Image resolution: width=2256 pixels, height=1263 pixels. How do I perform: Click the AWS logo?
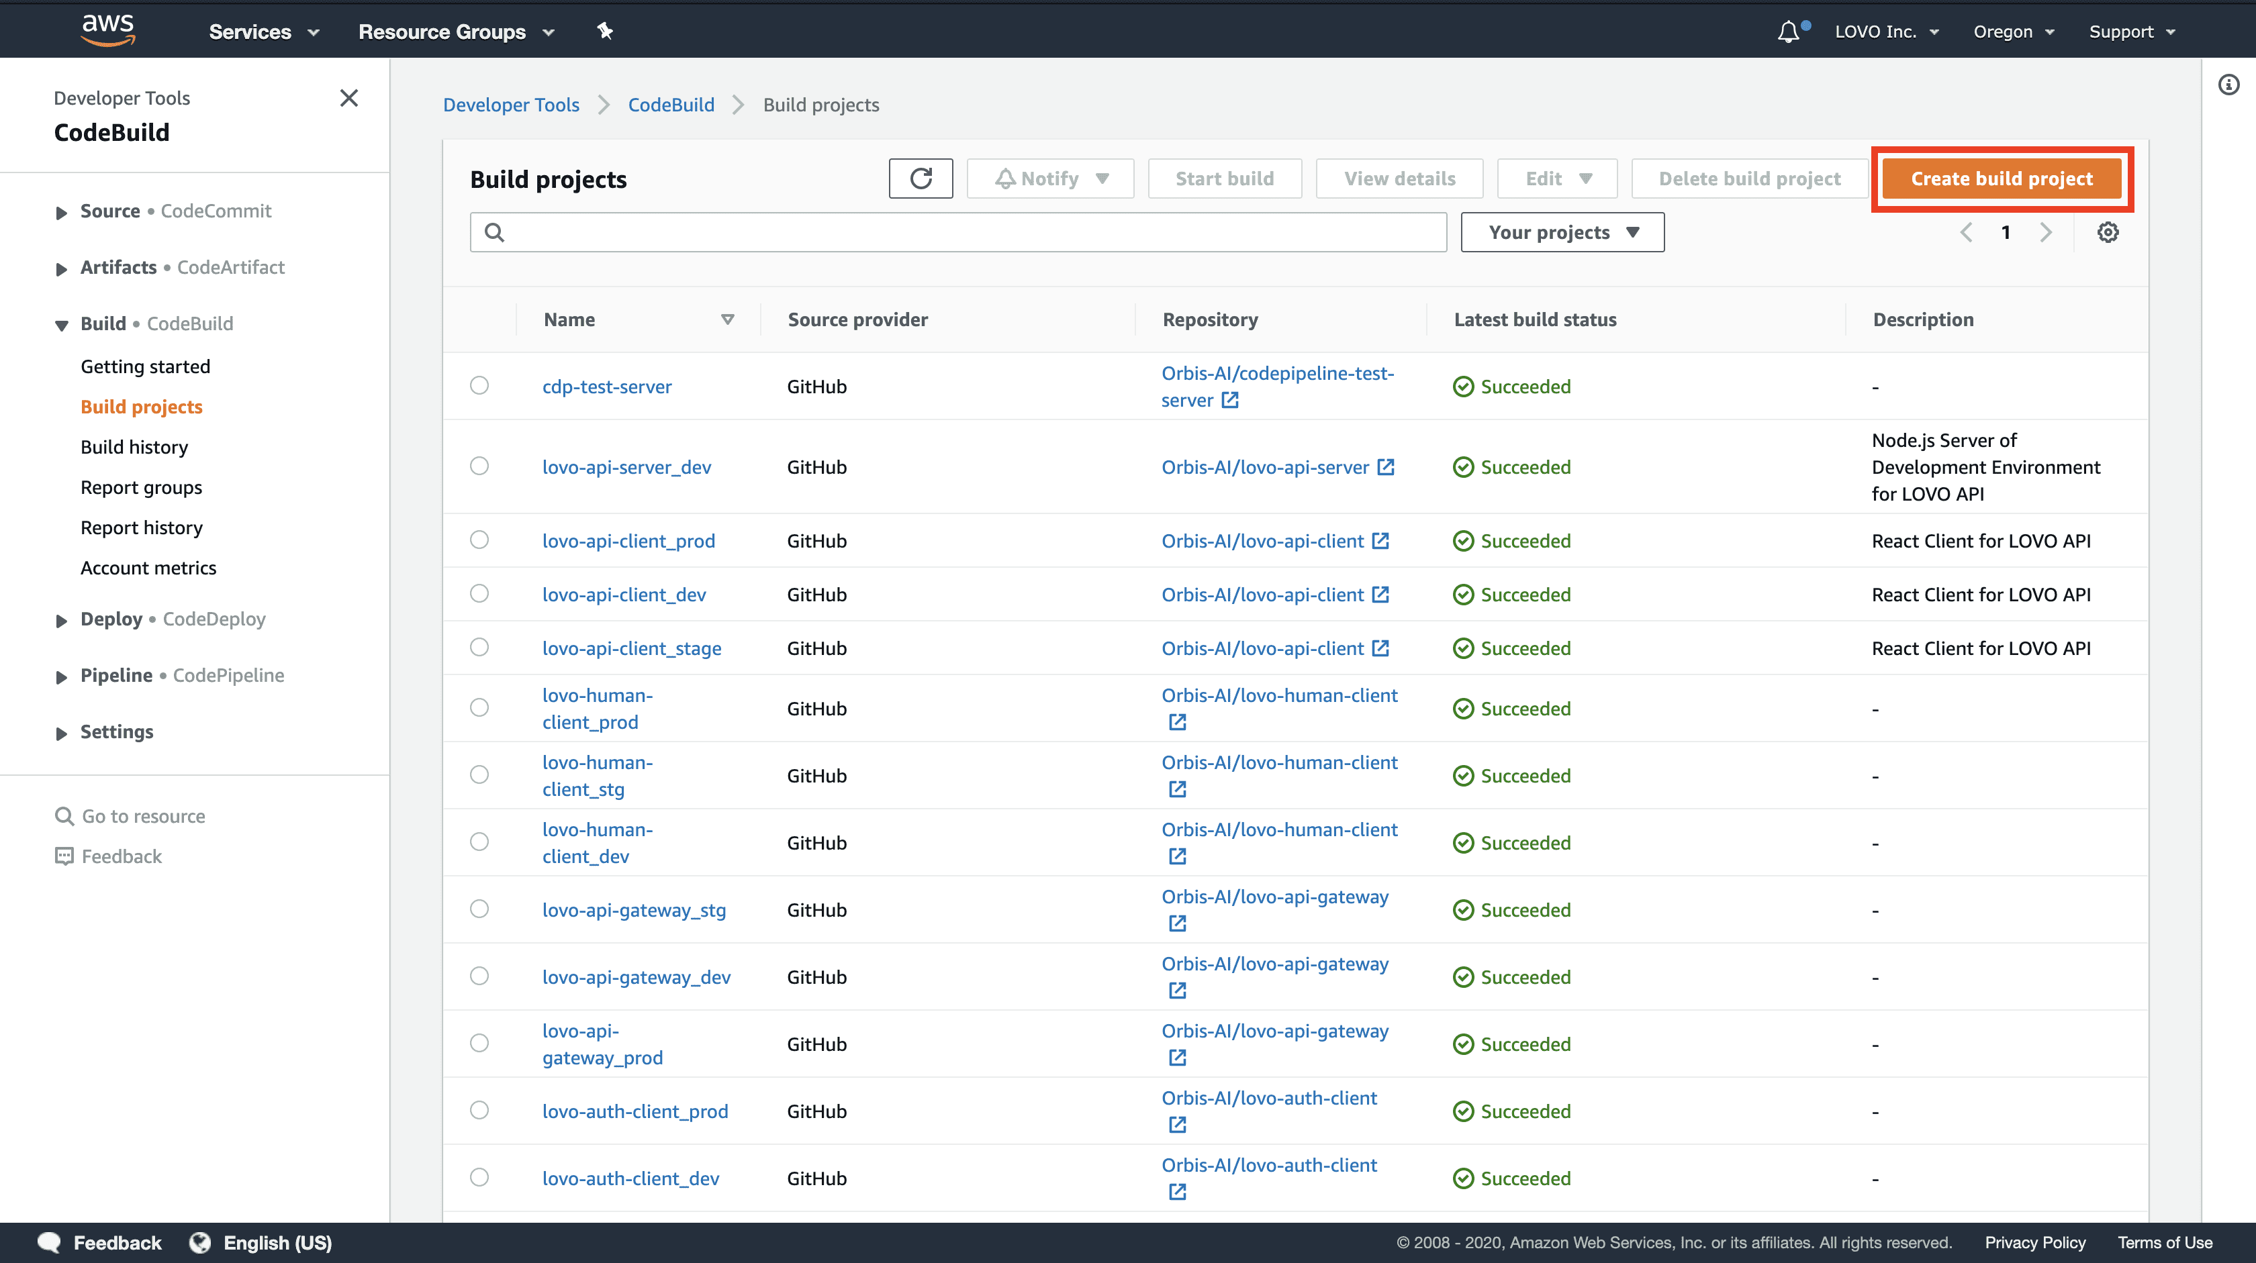tap(107, 31)
